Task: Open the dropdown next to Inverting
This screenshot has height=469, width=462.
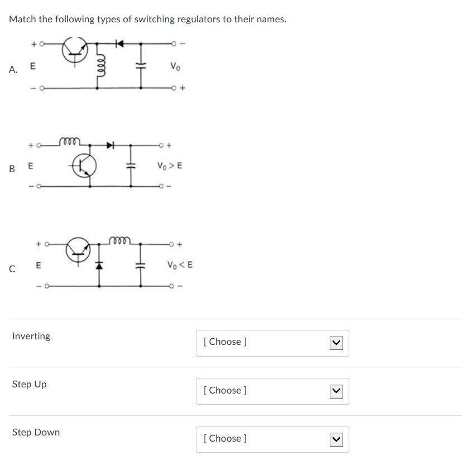Action: tap(272, 343)
